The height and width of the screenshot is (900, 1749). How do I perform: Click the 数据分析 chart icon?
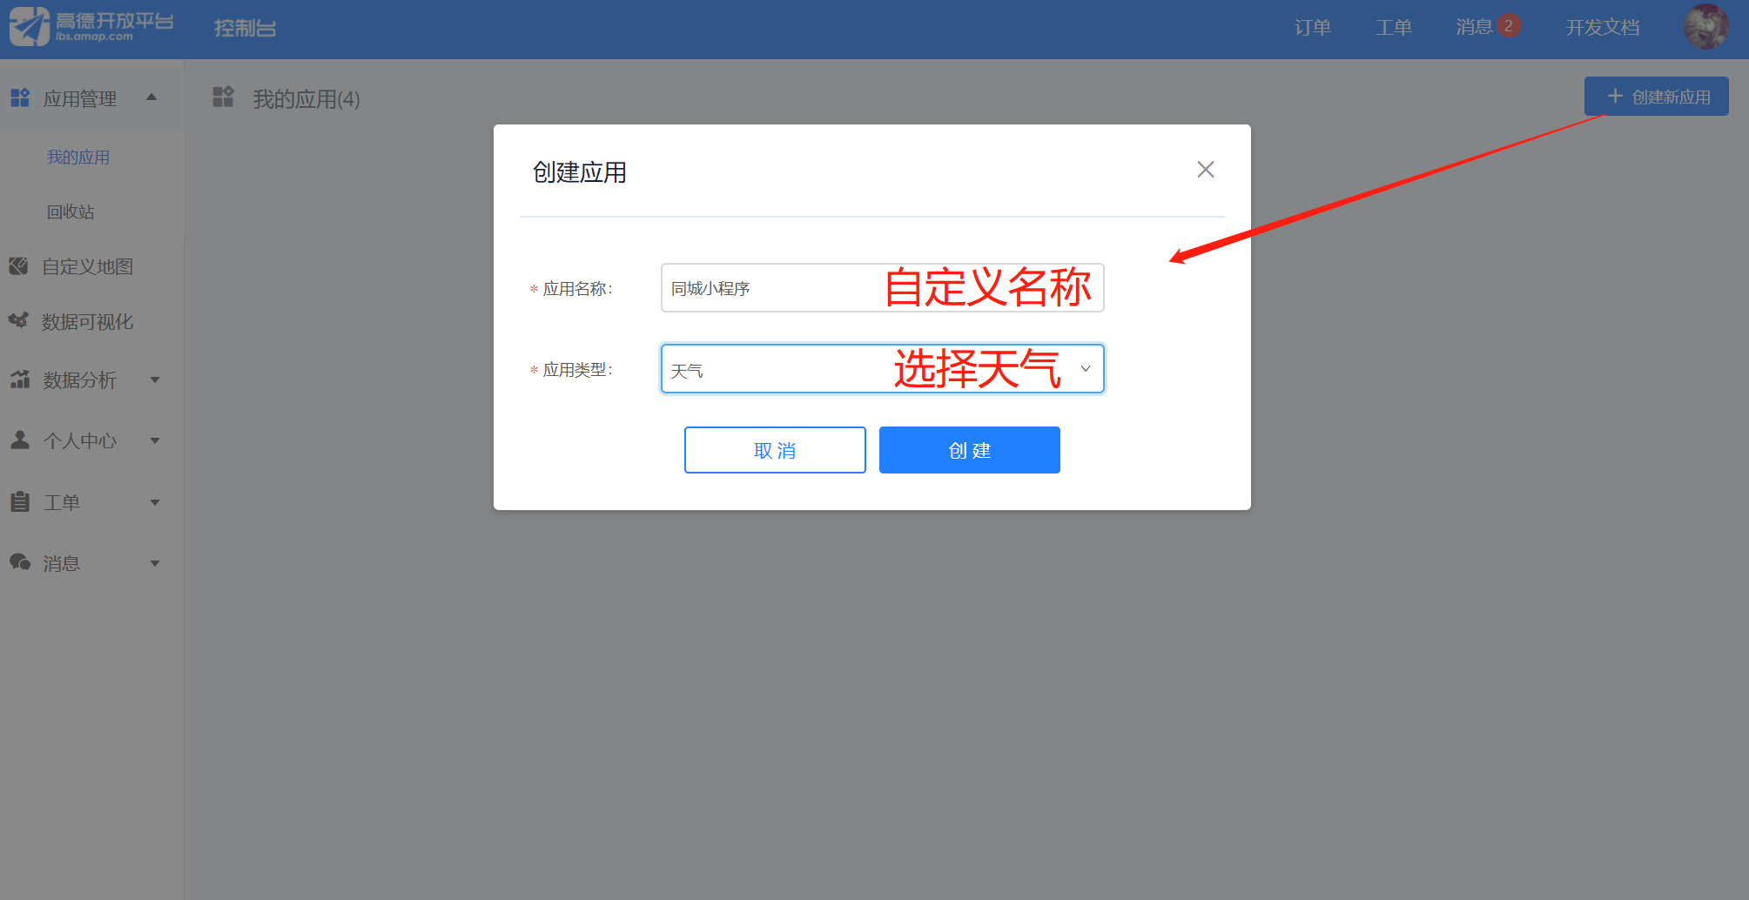[20, 379]
